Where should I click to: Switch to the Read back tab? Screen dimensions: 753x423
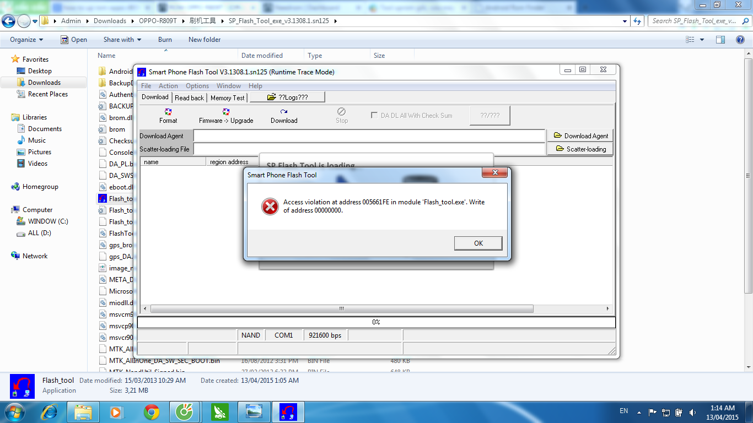coord(189,97)
